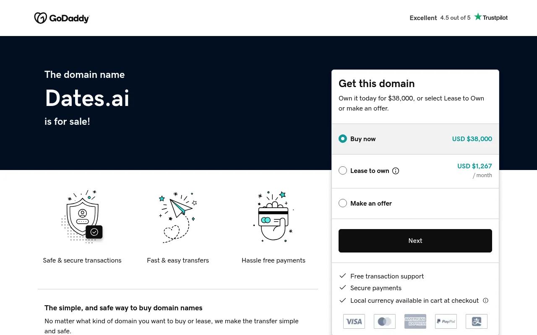Click the Lease to own info icon
This screenshot has height=335, width=537.
(x=396, y=171)
